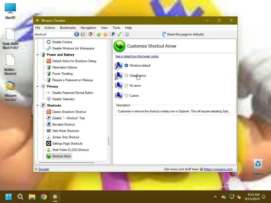Click the Disable "- Shortcut" Text icon
The width and height of the screenshot is (271, 203).
point(49,118)
